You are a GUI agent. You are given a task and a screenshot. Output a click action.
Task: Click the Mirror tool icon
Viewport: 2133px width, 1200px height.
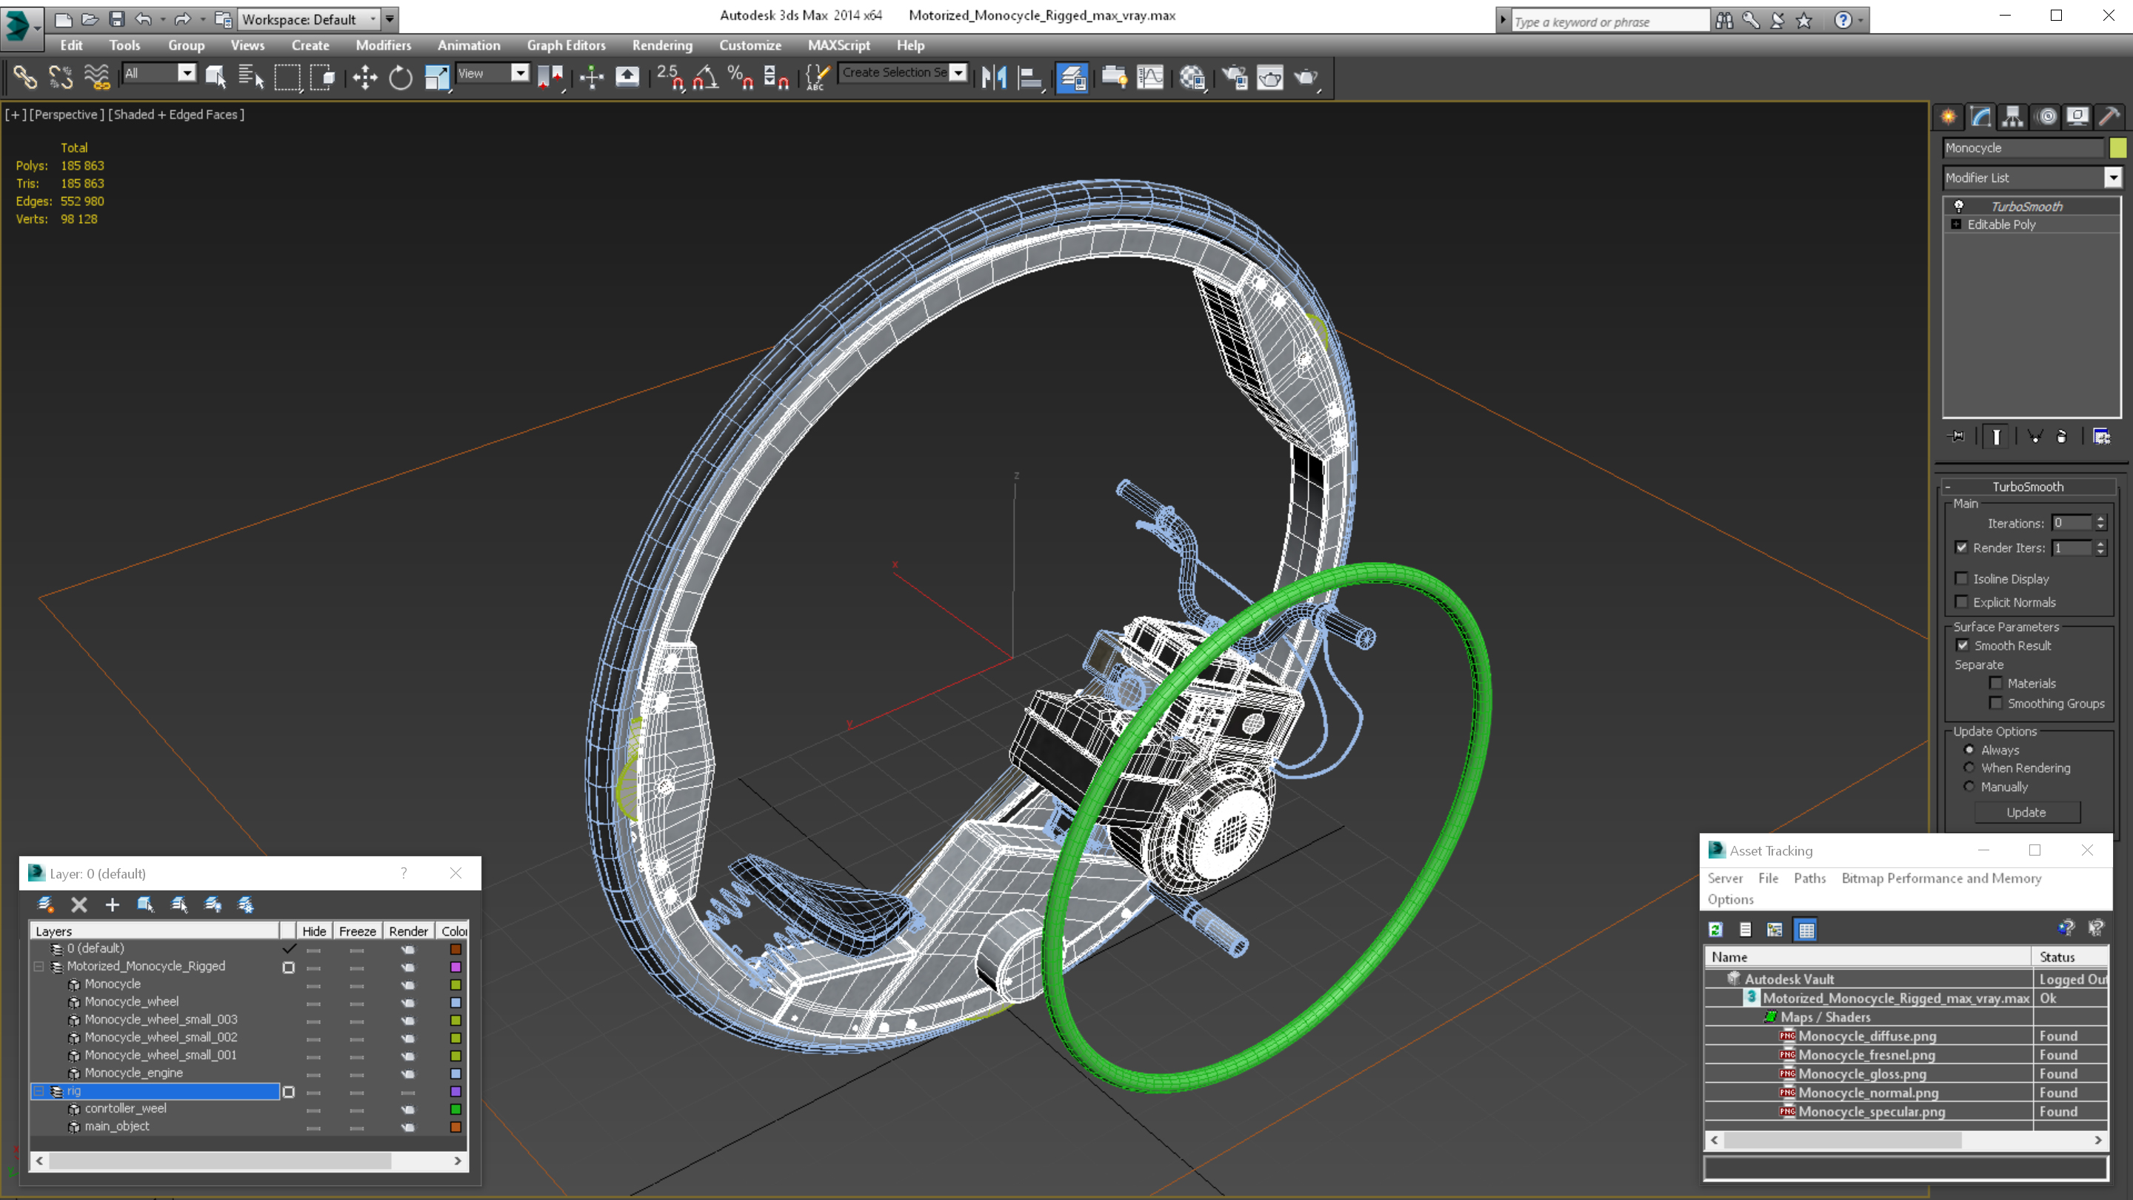tap(994, 77)
